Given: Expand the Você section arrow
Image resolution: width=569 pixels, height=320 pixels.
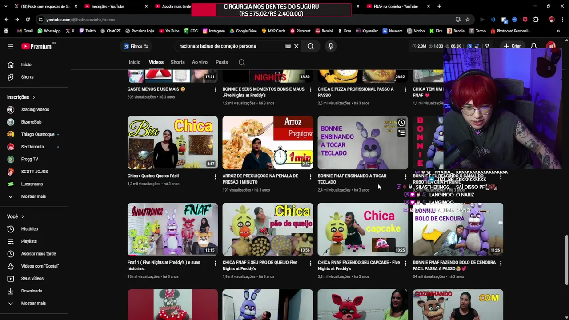Looking at the screenshot, I should click(22, 216).
